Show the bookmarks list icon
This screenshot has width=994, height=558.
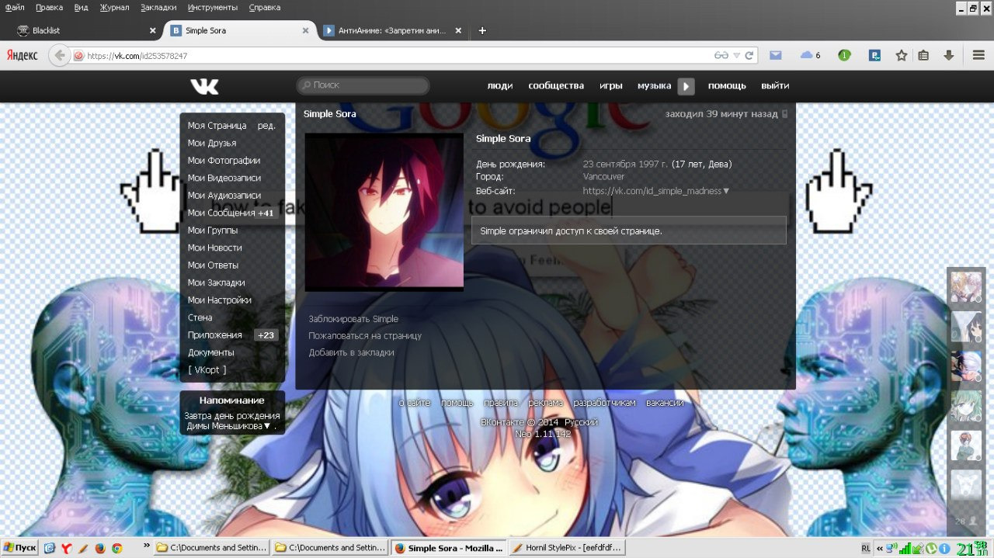923,56
